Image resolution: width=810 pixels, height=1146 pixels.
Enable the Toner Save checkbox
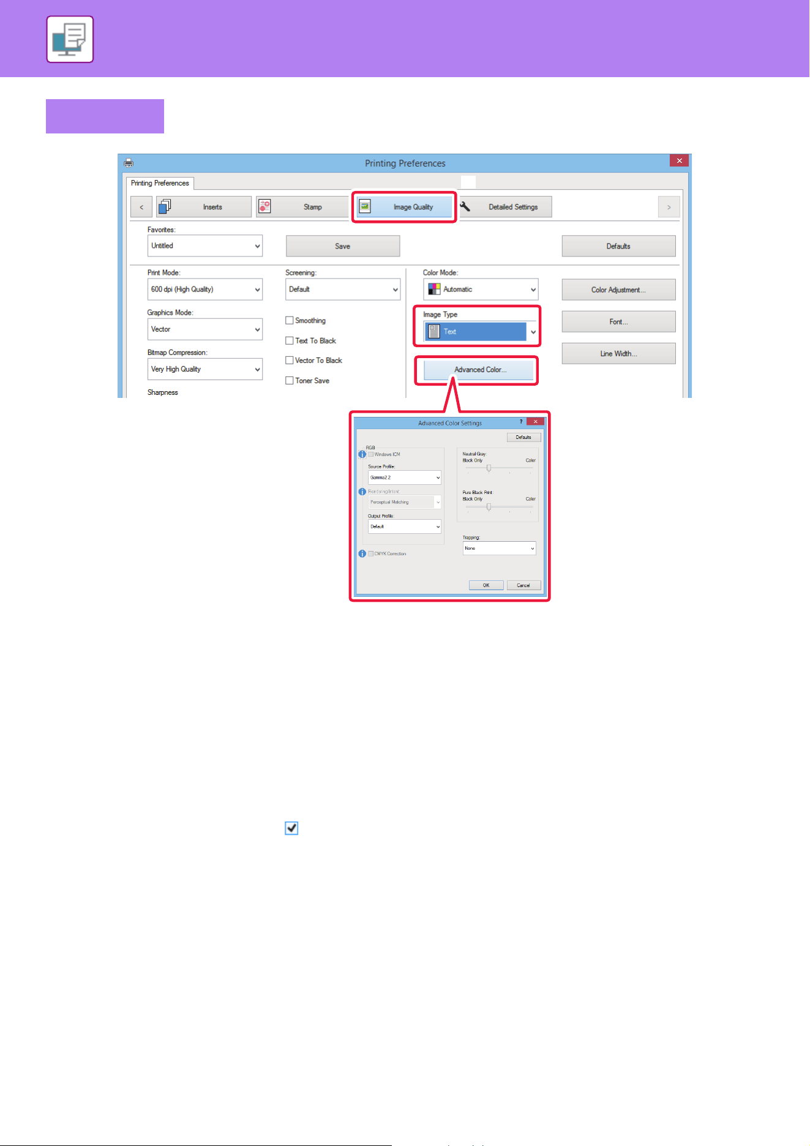click(290, 380)
